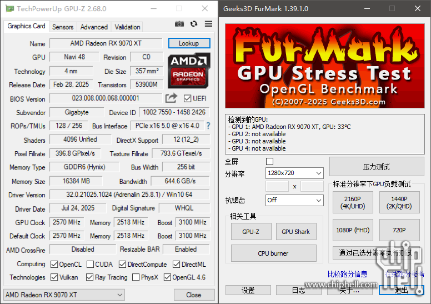Open the 1280x720 resolution dropdown
The width and height of the screenshot is (431, 304).
click(x=294, y=173)
